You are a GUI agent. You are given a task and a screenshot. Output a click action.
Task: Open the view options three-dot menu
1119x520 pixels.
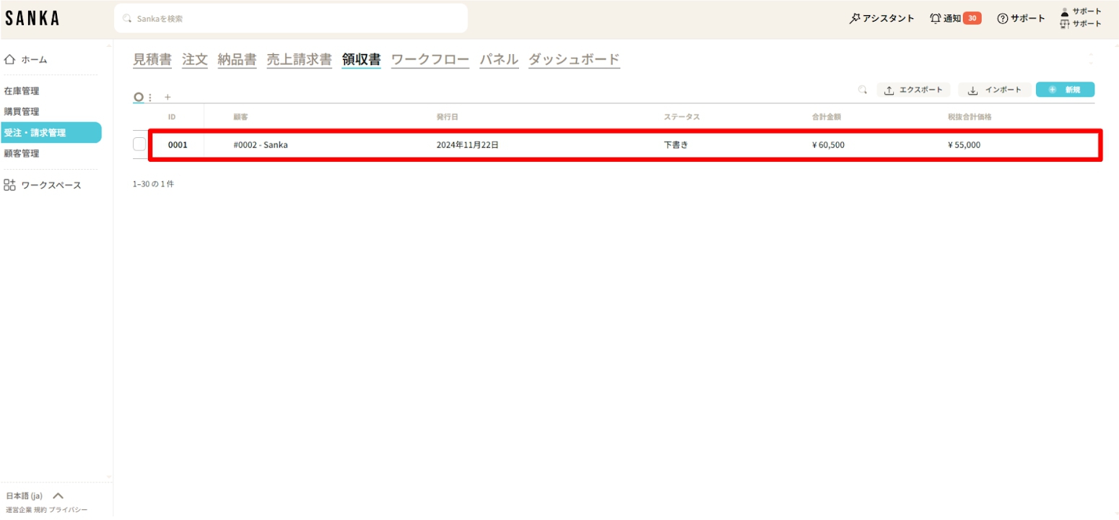click(x=150, y=97)
